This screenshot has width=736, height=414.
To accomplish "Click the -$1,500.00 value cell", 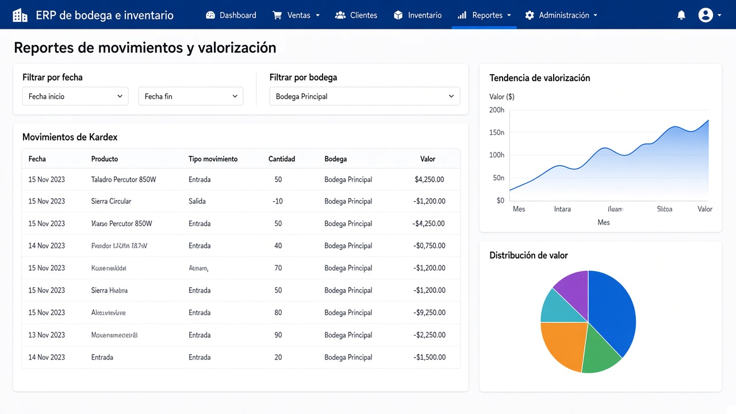I will coord(430,357).
